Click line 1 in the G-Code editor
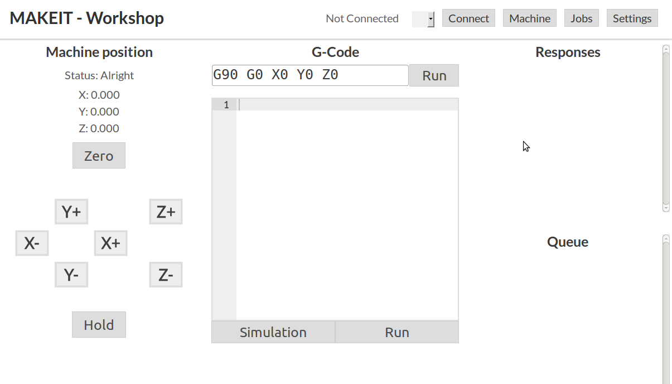The image size is (672, 384). (347, 105)
